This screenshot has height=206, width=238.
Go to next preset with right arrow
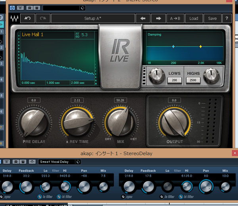pyautogui.click(x=158, y=19)
